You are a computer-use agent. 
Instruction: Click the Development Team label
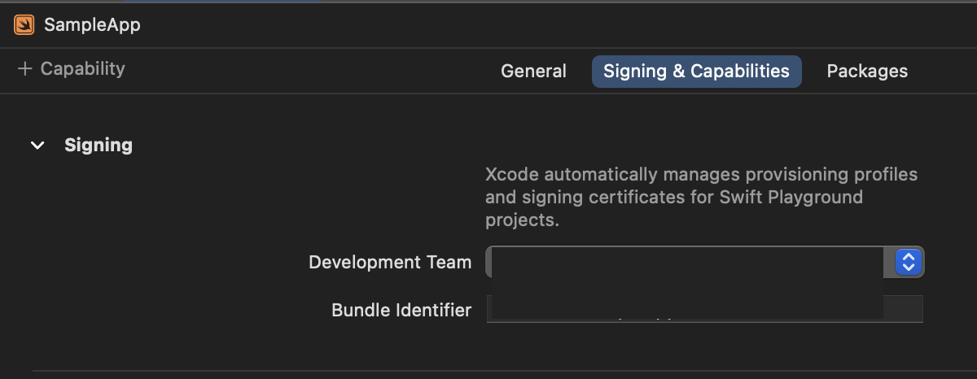(390, 262)
